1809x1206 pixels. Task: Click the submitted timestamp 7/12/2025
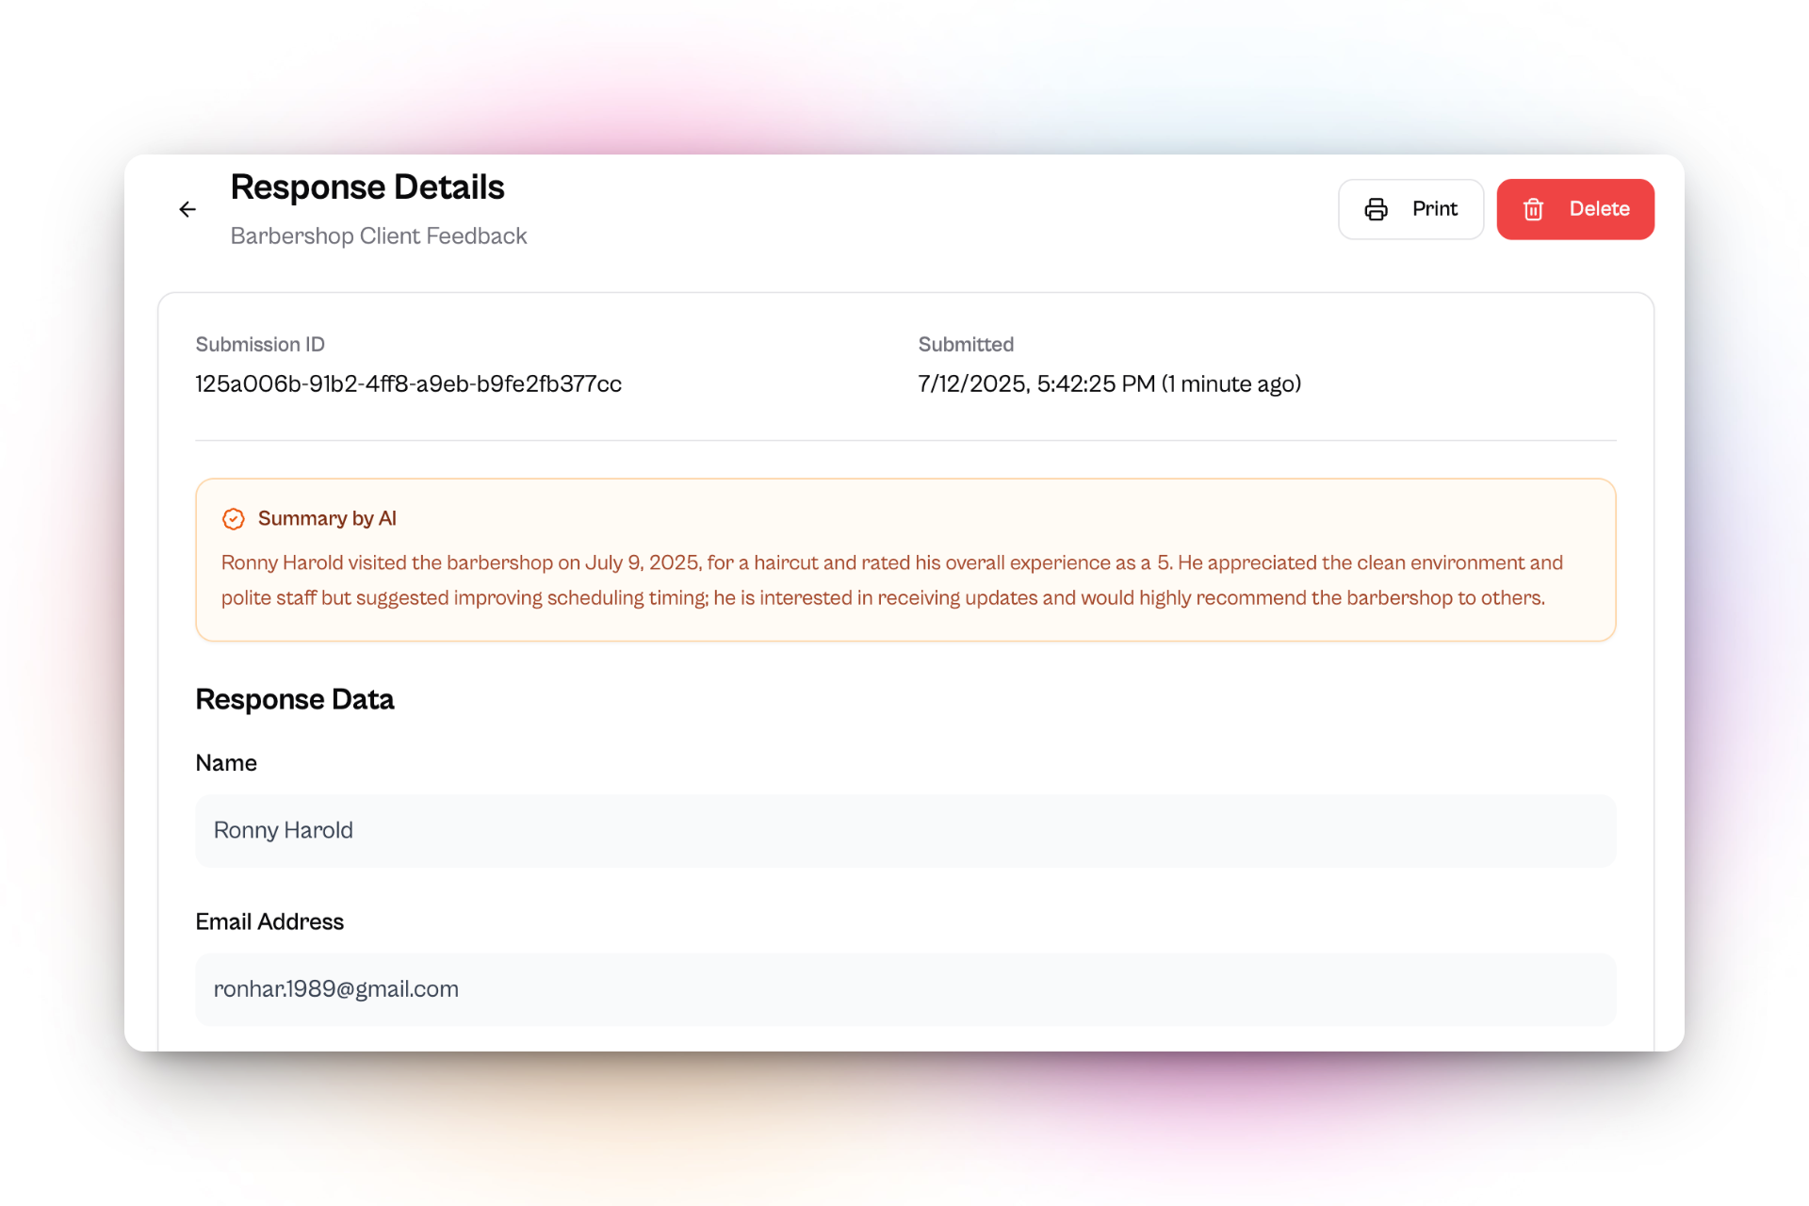click(1108, 384)
